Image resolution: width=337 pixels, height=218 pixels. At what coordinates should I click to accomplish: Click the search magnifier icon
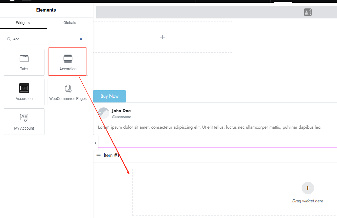(x=9, y=39)
